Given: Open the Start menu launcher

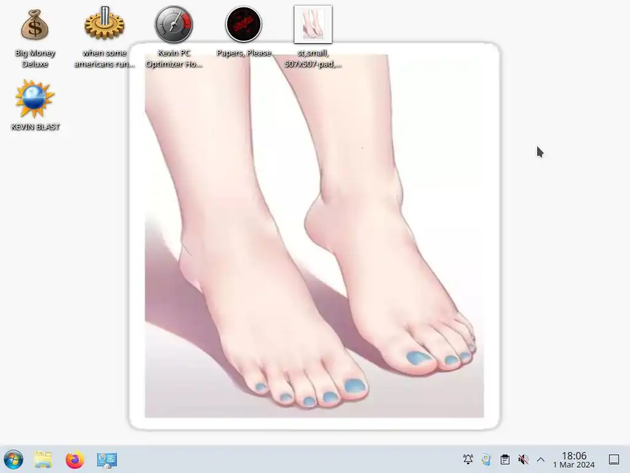Looking at the screenshot, I should (14, 459).
